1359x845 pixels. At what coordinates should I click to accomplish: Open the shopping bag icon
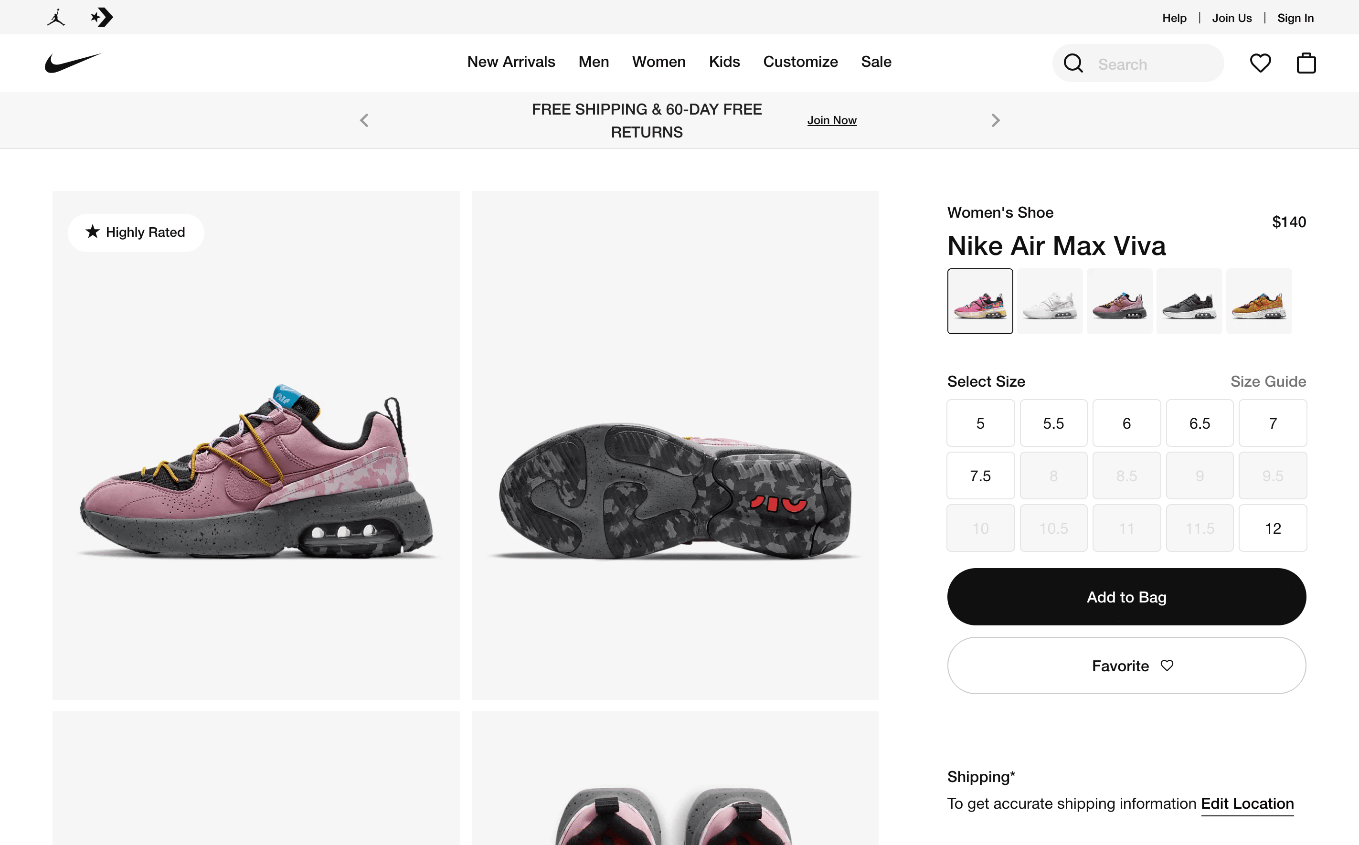tap(1306, 63)
